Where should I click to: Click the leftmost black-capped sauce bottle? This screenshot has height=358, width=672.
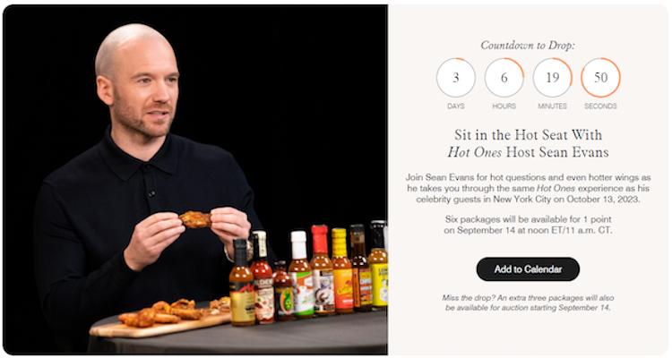coord(242,283)
